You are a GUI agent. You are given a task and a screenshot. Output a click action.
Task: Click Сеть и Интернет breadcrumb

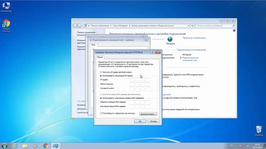point(120,26)
